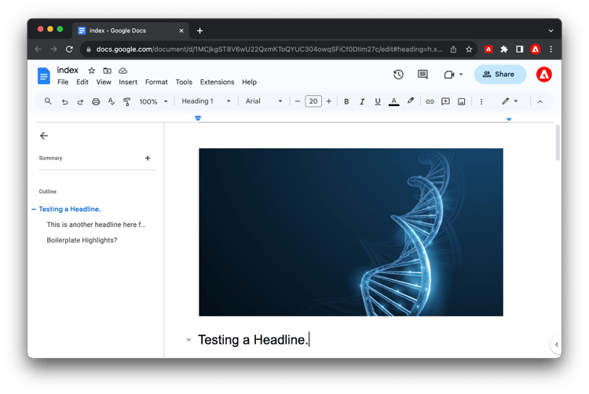Image resolution: width=589 pixels, height=394 pixels.
Task: Click the font size field showing 20
Action: click(313, 101)
